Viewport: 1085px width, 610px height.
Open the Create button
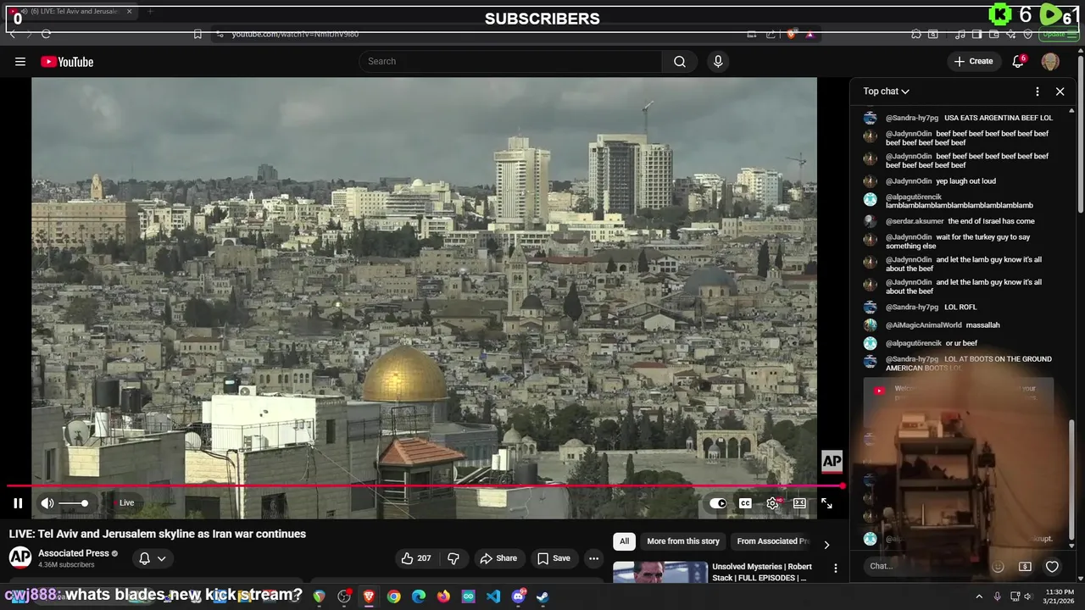[973, 61]
